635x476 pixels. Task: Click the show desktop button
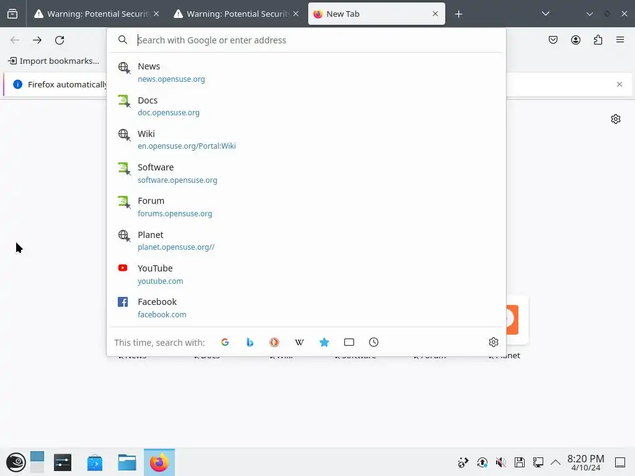point(620,462)
